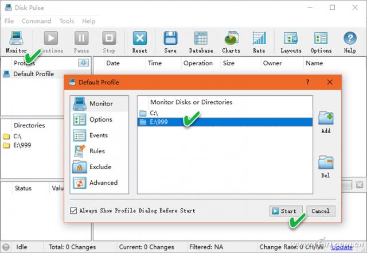
Task: Click the Help question mark toolbar icon
Action: tap(350, 38)
